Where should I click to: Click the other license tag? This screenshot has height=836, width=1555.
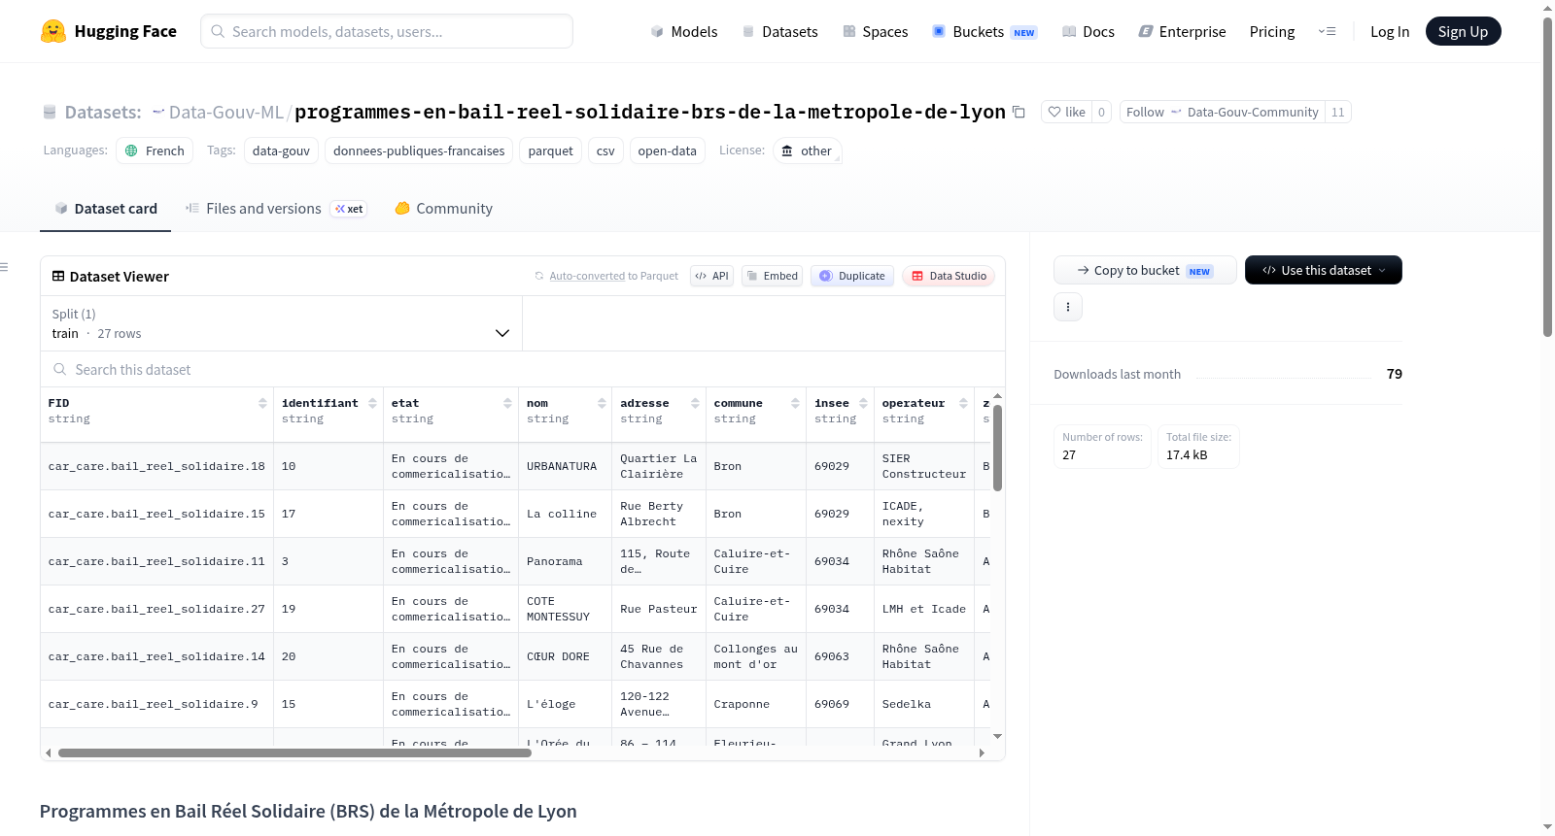point(807,150)
